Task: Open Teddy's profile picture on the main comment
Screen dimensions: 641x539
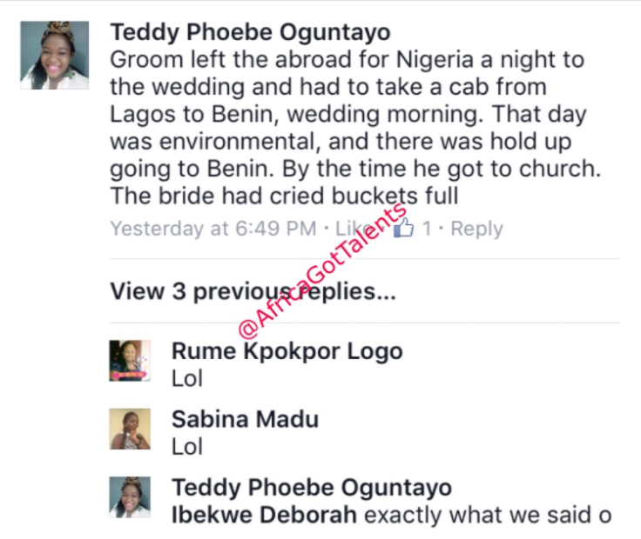Action: pos(54,55)
